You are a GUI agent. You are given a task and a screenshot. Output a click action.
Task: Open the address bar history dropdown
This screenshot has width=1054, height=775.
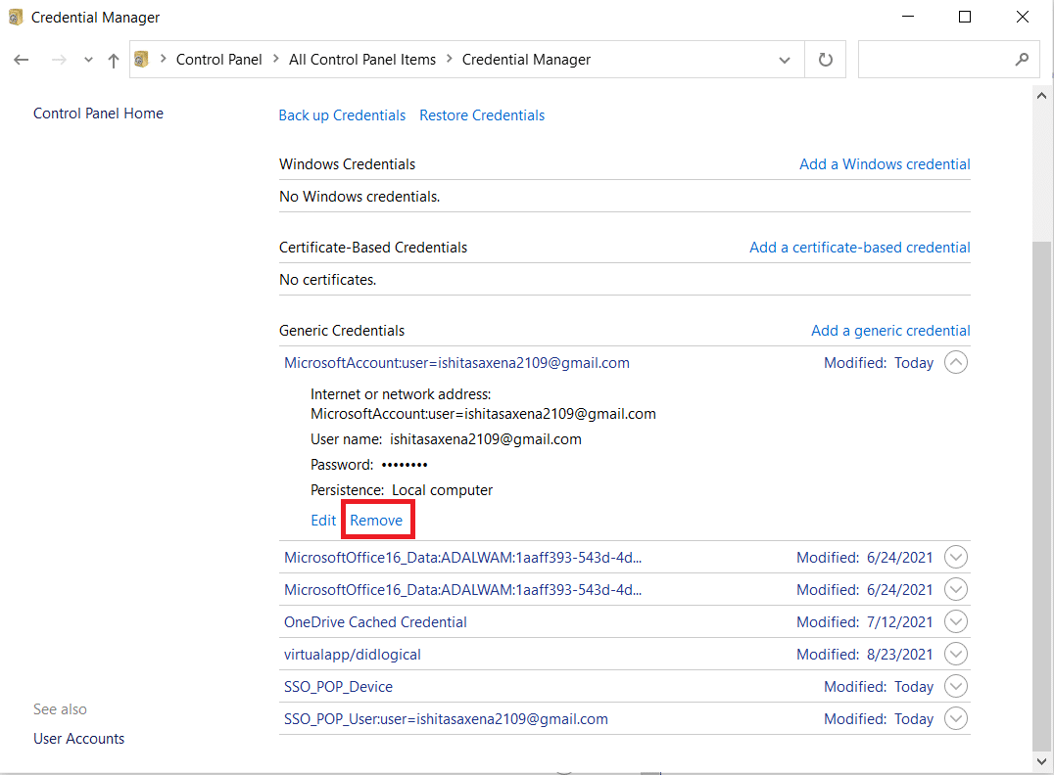point(784,60)
